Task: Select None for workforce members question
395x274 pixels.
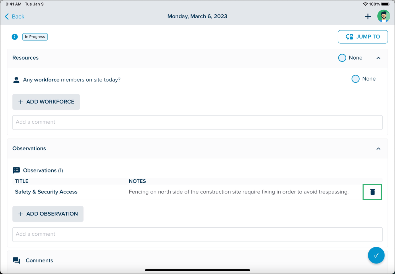Action: tap(355, 79)
